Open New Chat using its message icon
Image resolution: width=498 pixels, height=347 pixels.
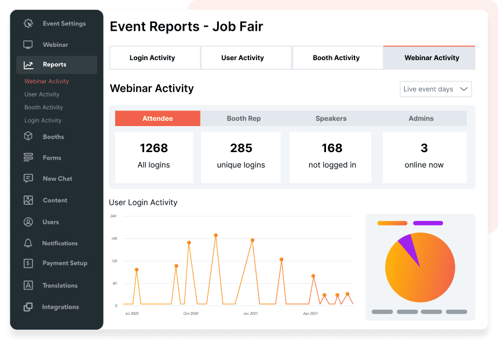[x=28, y=179]
